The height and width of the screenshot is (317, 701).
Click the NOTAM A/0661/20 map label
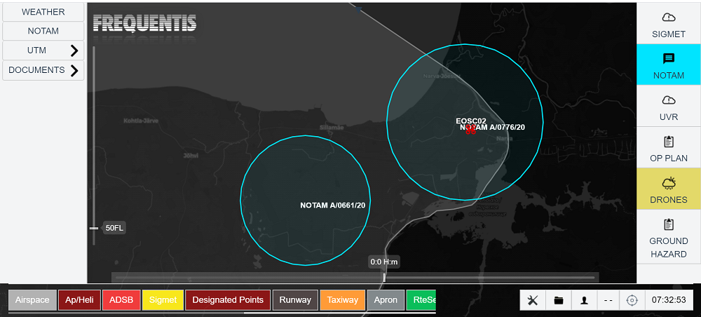[332, 205]
